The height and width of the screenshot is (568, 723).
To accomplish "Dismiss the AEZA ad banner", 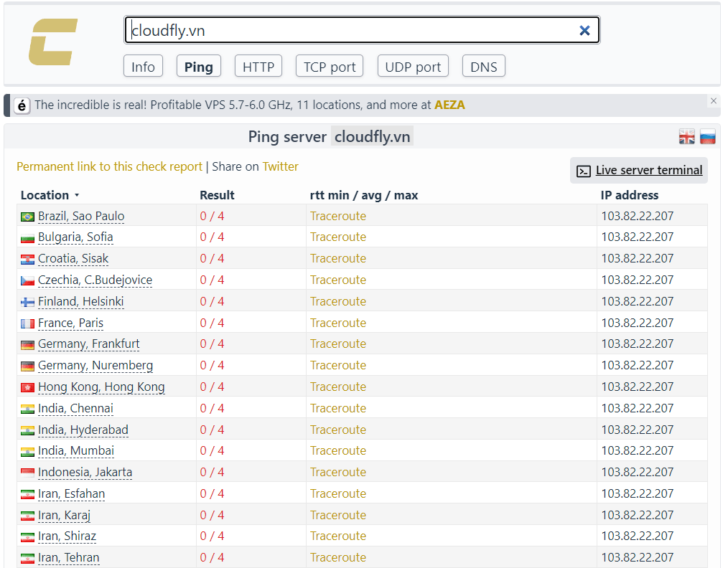I will [714, 100].
